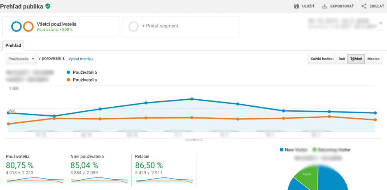
Task: Click the Zdieľať button label
Action: (377, 7)
